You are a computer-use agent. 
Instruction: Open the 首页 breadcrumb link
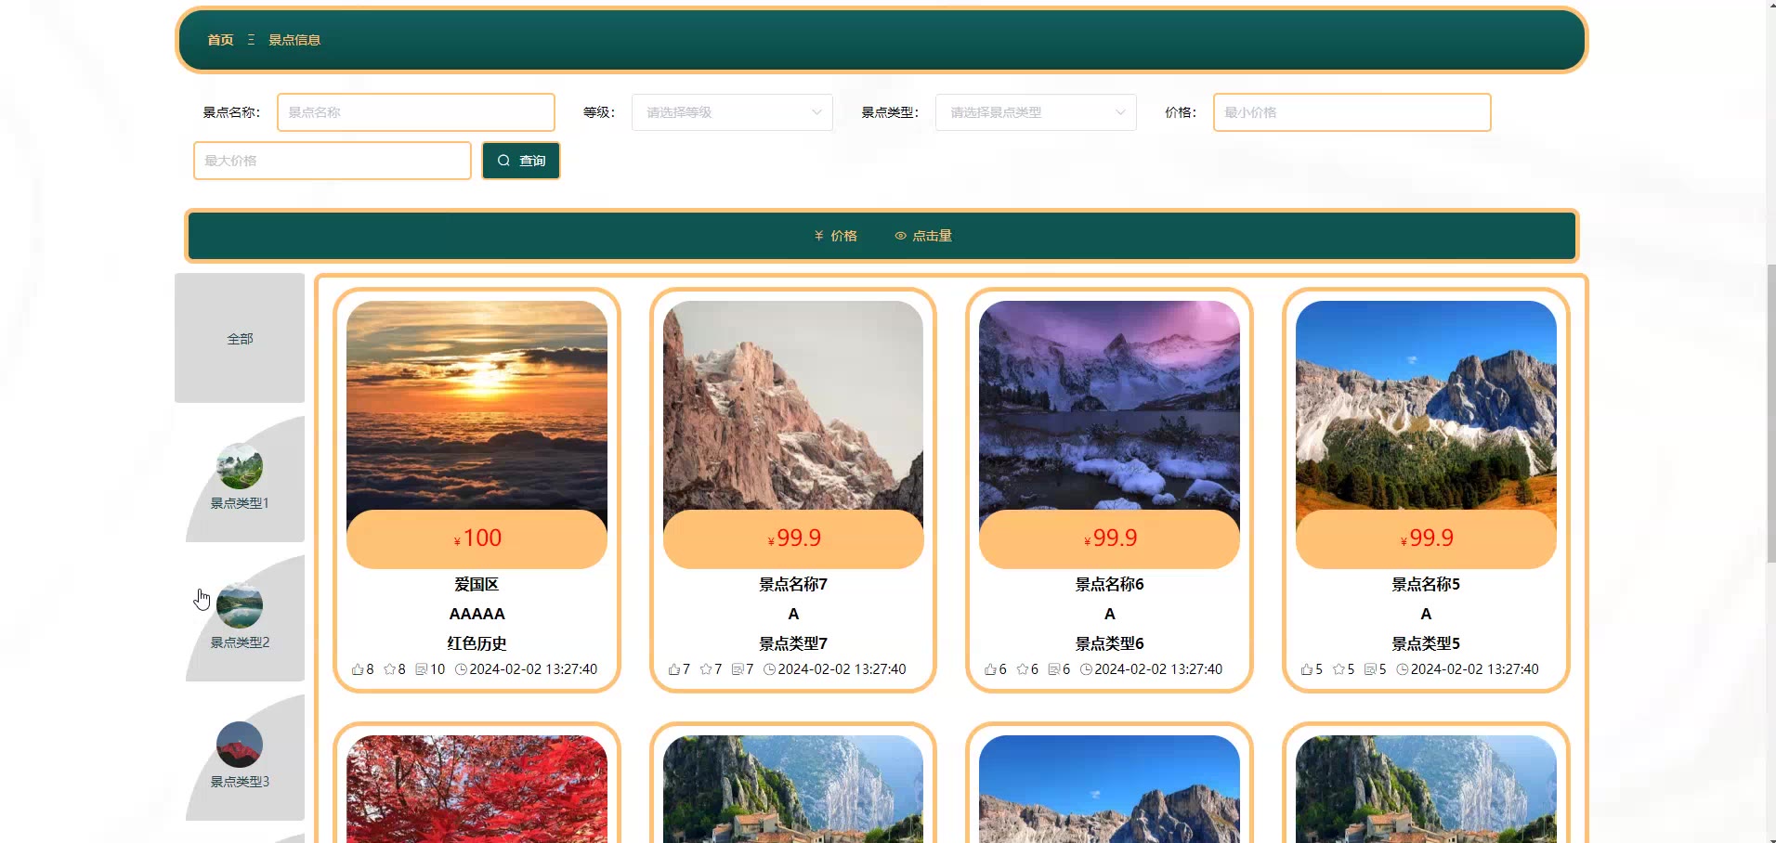pos(220,40)
